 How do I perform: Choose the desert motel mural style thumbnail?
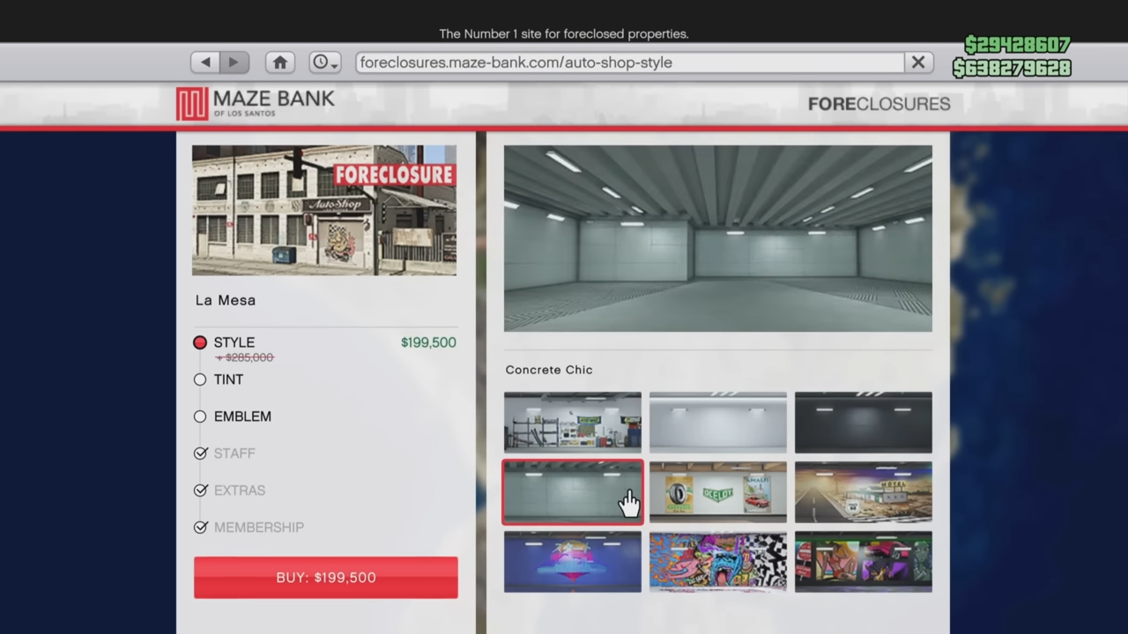tap(864, 491)
